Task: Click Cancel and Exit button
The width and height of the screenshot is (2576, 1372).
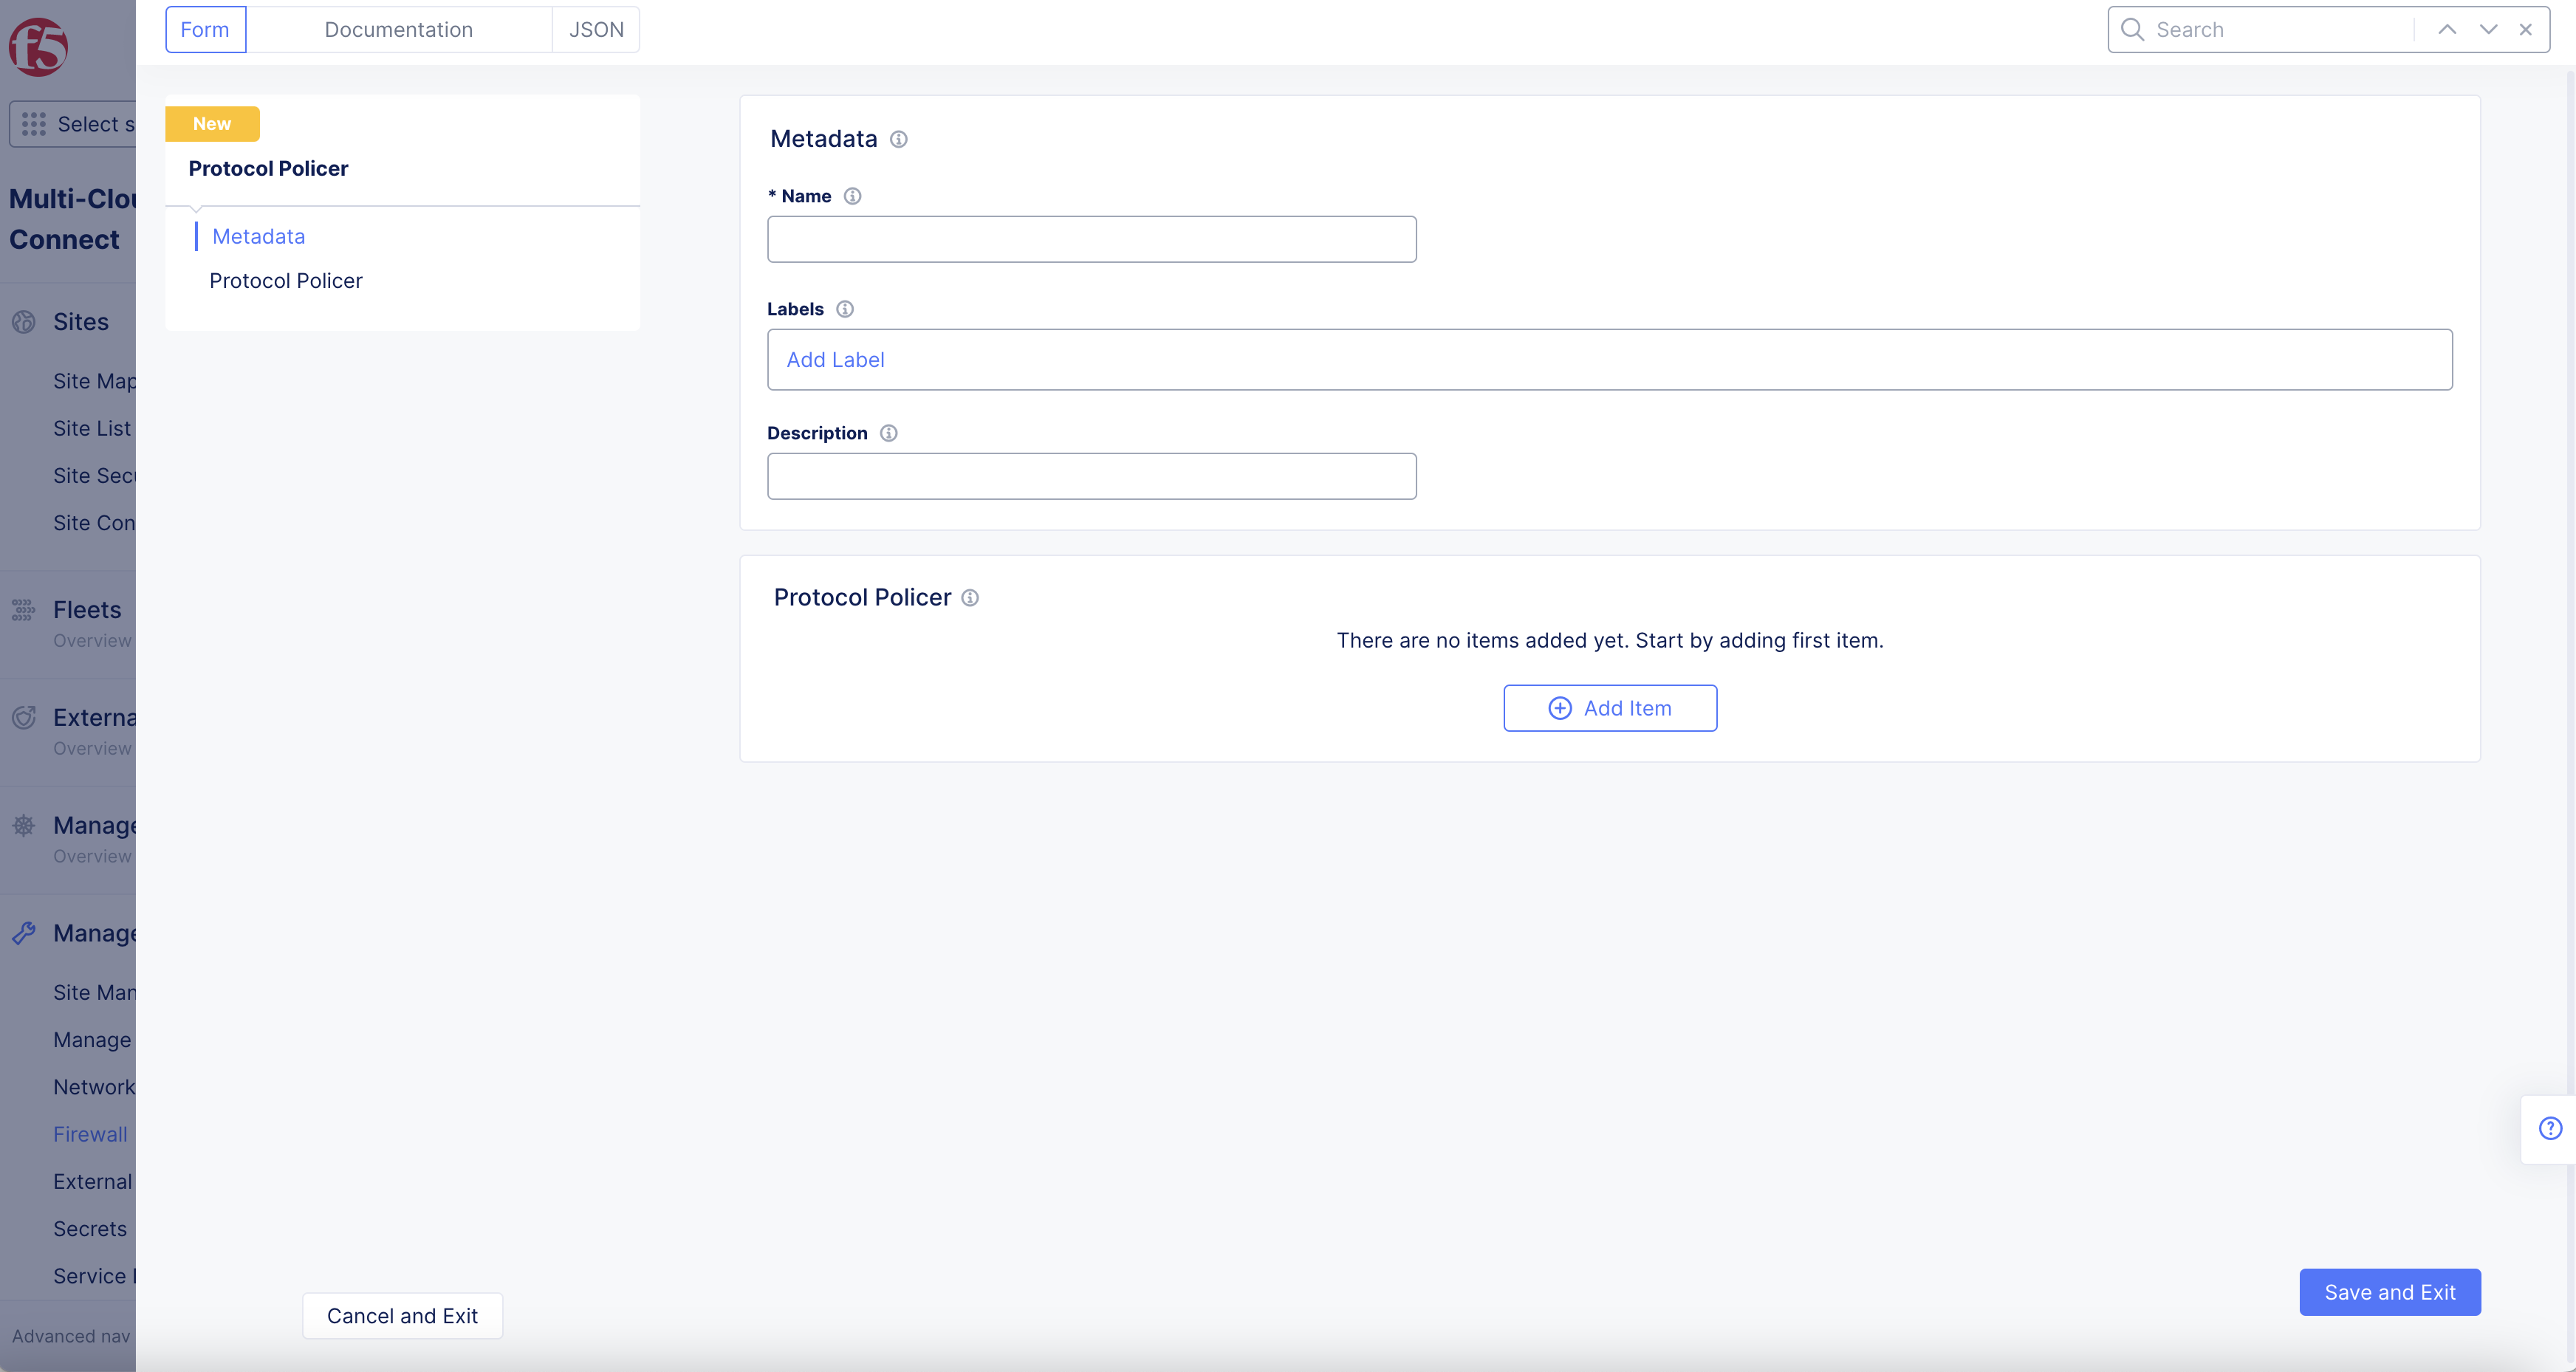Action: click(x=402, y=1316)
